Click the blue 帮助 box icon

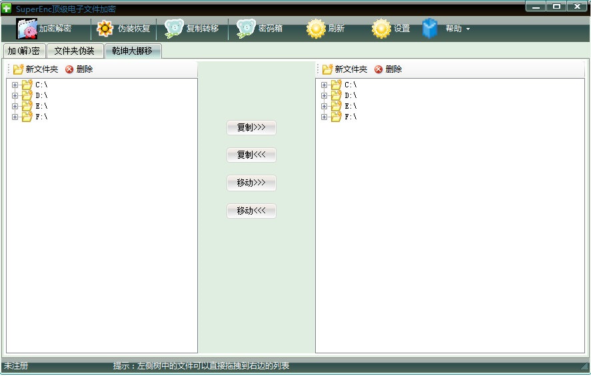[430, 29]
